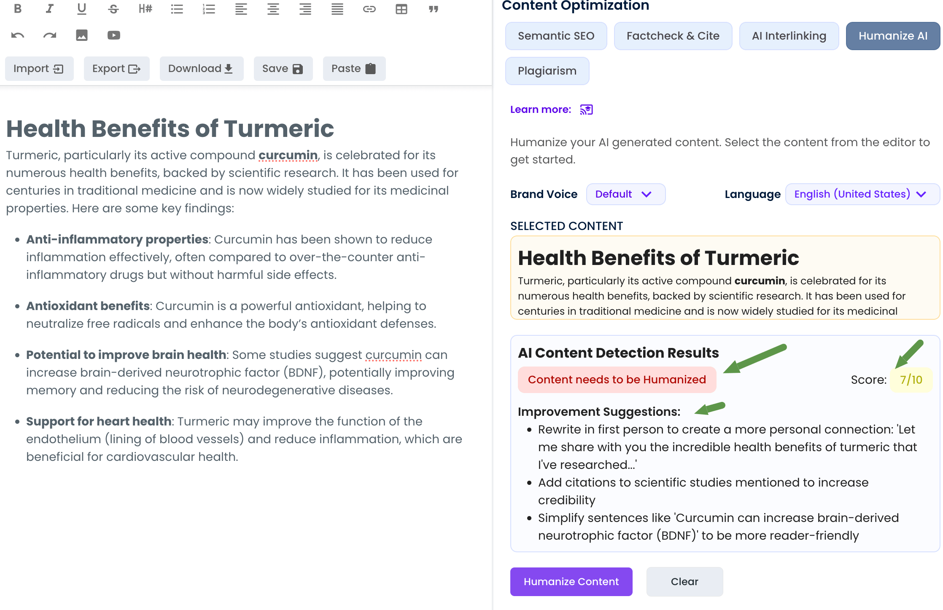
Task: Open the Plagiarism tab
Action: point(547,71)
